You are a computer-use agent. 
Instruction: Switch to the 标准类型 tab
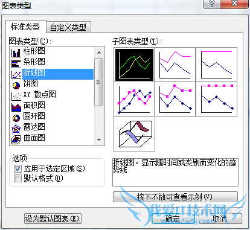tap(25, 27)
